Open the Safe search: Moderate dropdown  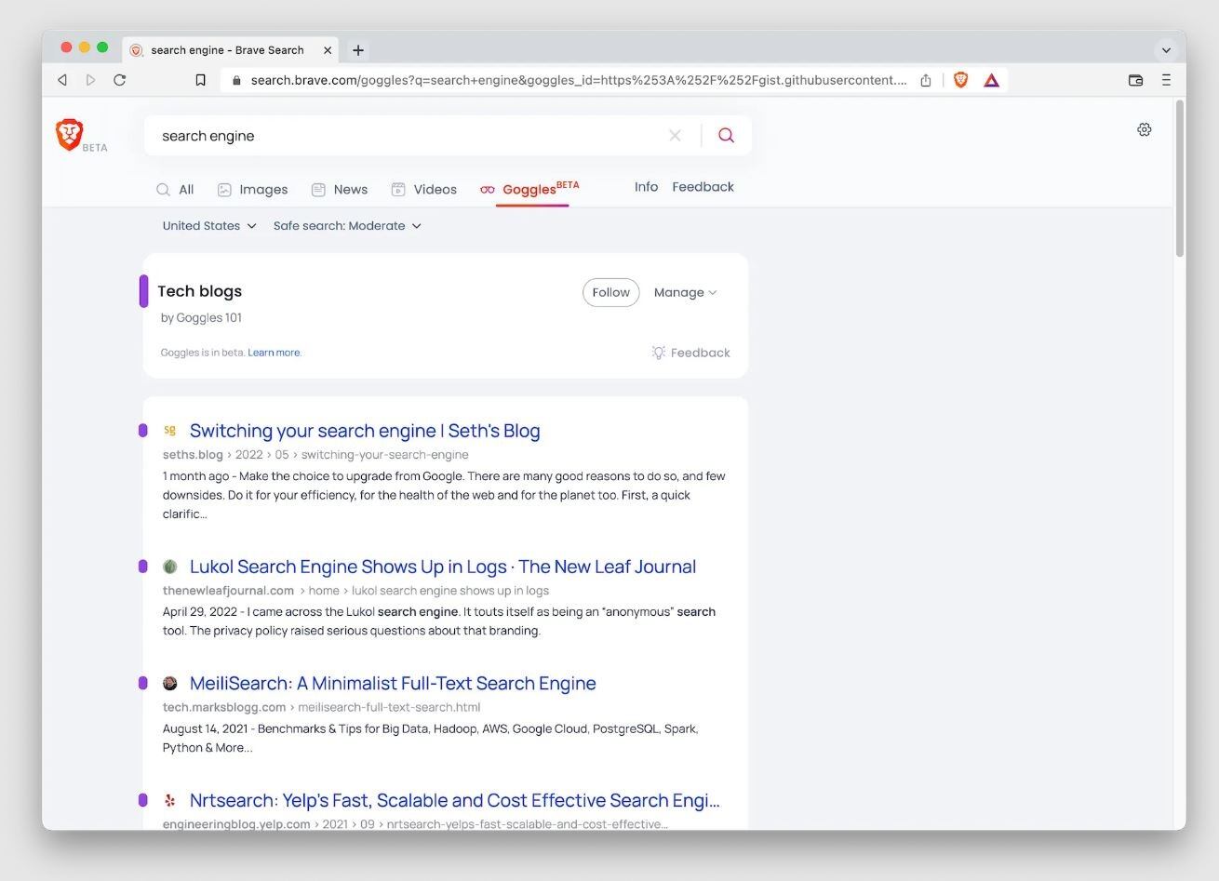tap(346, 226)
